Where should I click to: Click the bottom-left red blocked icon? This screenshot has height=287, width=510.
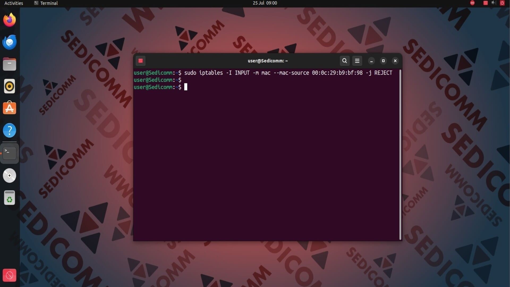click(x=10, y=275)
